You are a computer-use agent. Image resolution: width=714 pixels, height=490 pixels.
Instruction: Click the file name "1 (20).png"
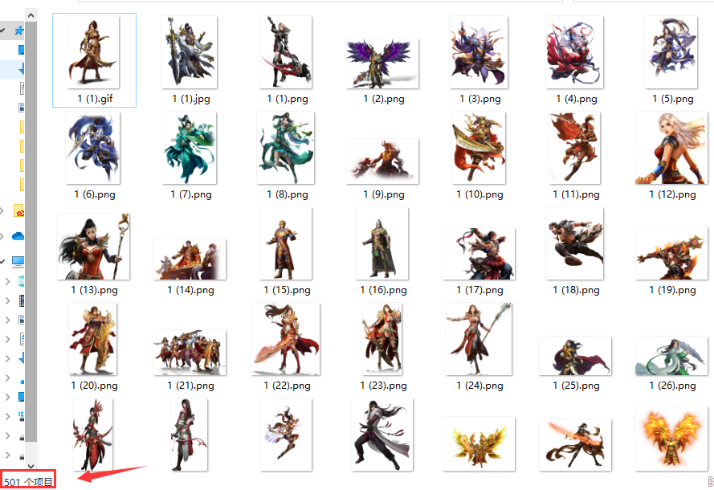(x=94, y=386)
